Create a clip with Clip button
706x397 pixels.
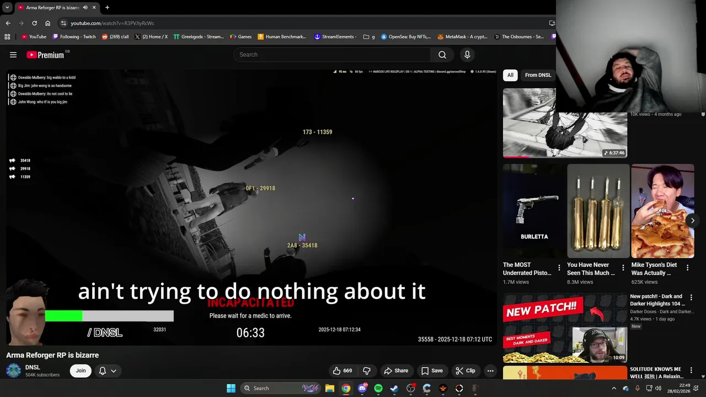465,371
